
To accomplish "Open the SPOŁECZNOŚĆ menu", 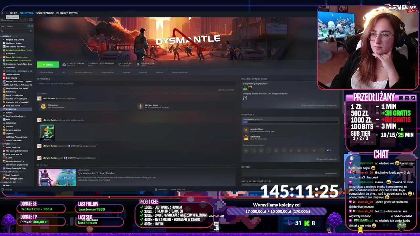I will [x=45, y=13].
